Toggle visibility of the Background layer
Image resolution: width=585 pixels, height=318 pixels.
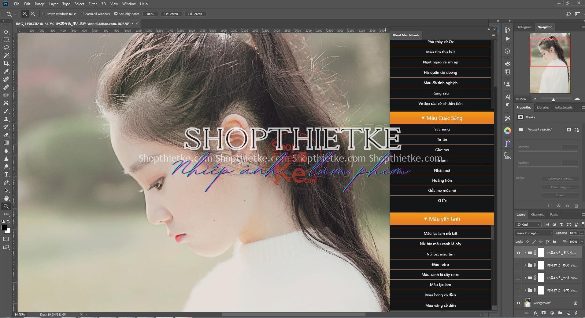click(518, 303)
